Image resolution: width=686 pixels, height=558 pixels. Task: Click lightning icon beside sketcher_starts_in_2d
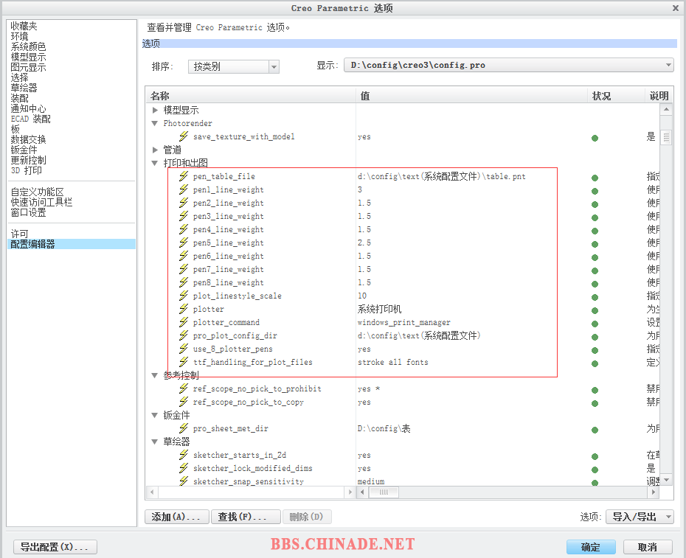point(184,455)
